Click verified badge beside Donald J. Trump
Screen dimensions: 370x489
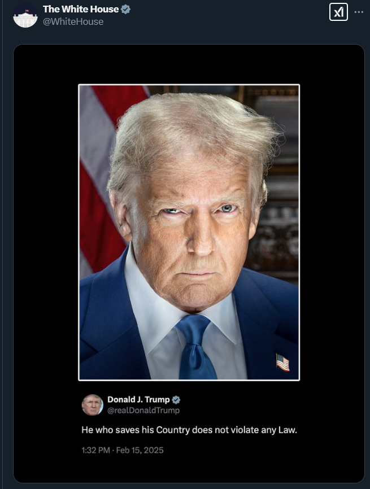(x=176, y=399)
